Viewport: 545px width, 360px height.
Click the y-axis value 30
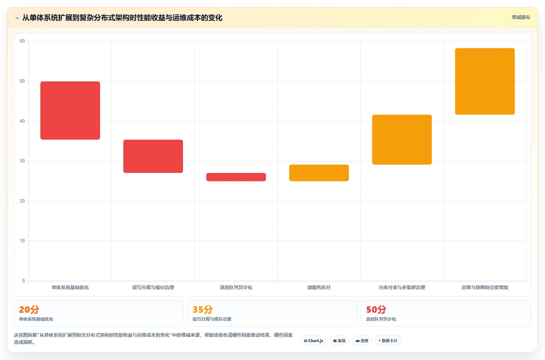click(22, 161)
